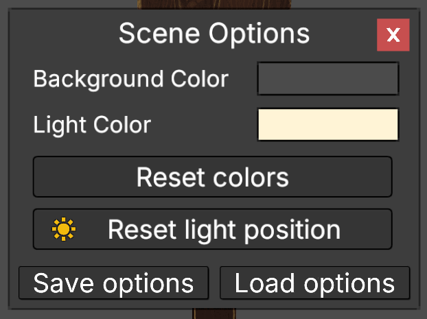Click the Light Color label

tap(92, 125)
